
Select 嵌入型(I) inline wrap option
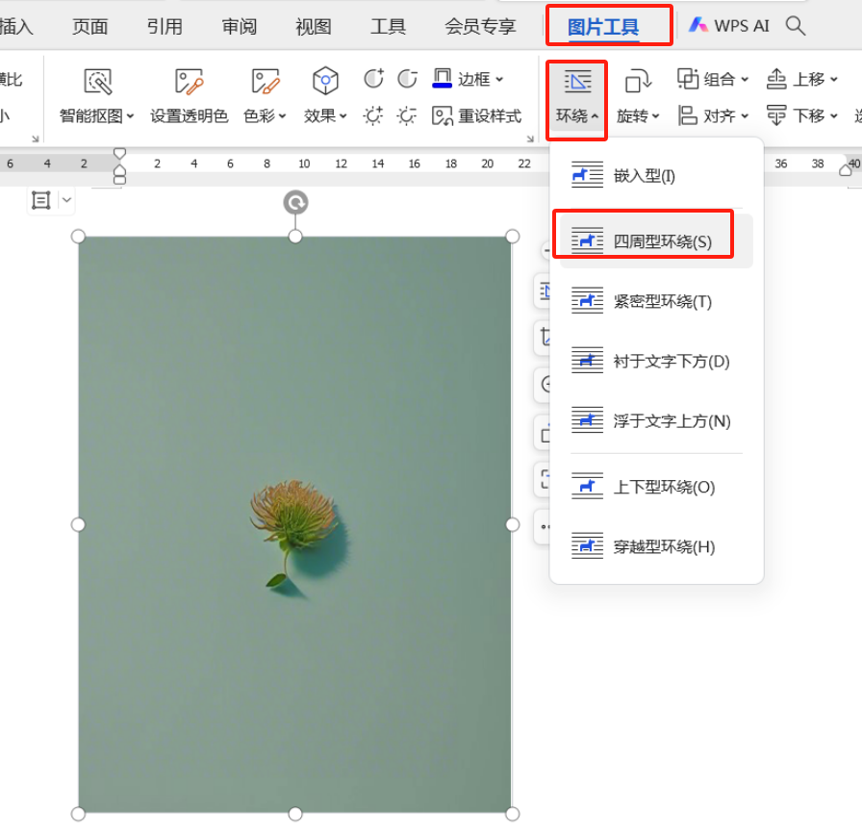(656, 176)
